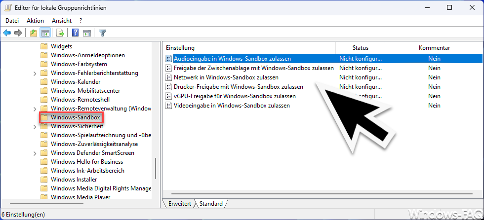Click the vertical scrollbar of the tree pane
The image size is (484, 220).
coord(156,168)
